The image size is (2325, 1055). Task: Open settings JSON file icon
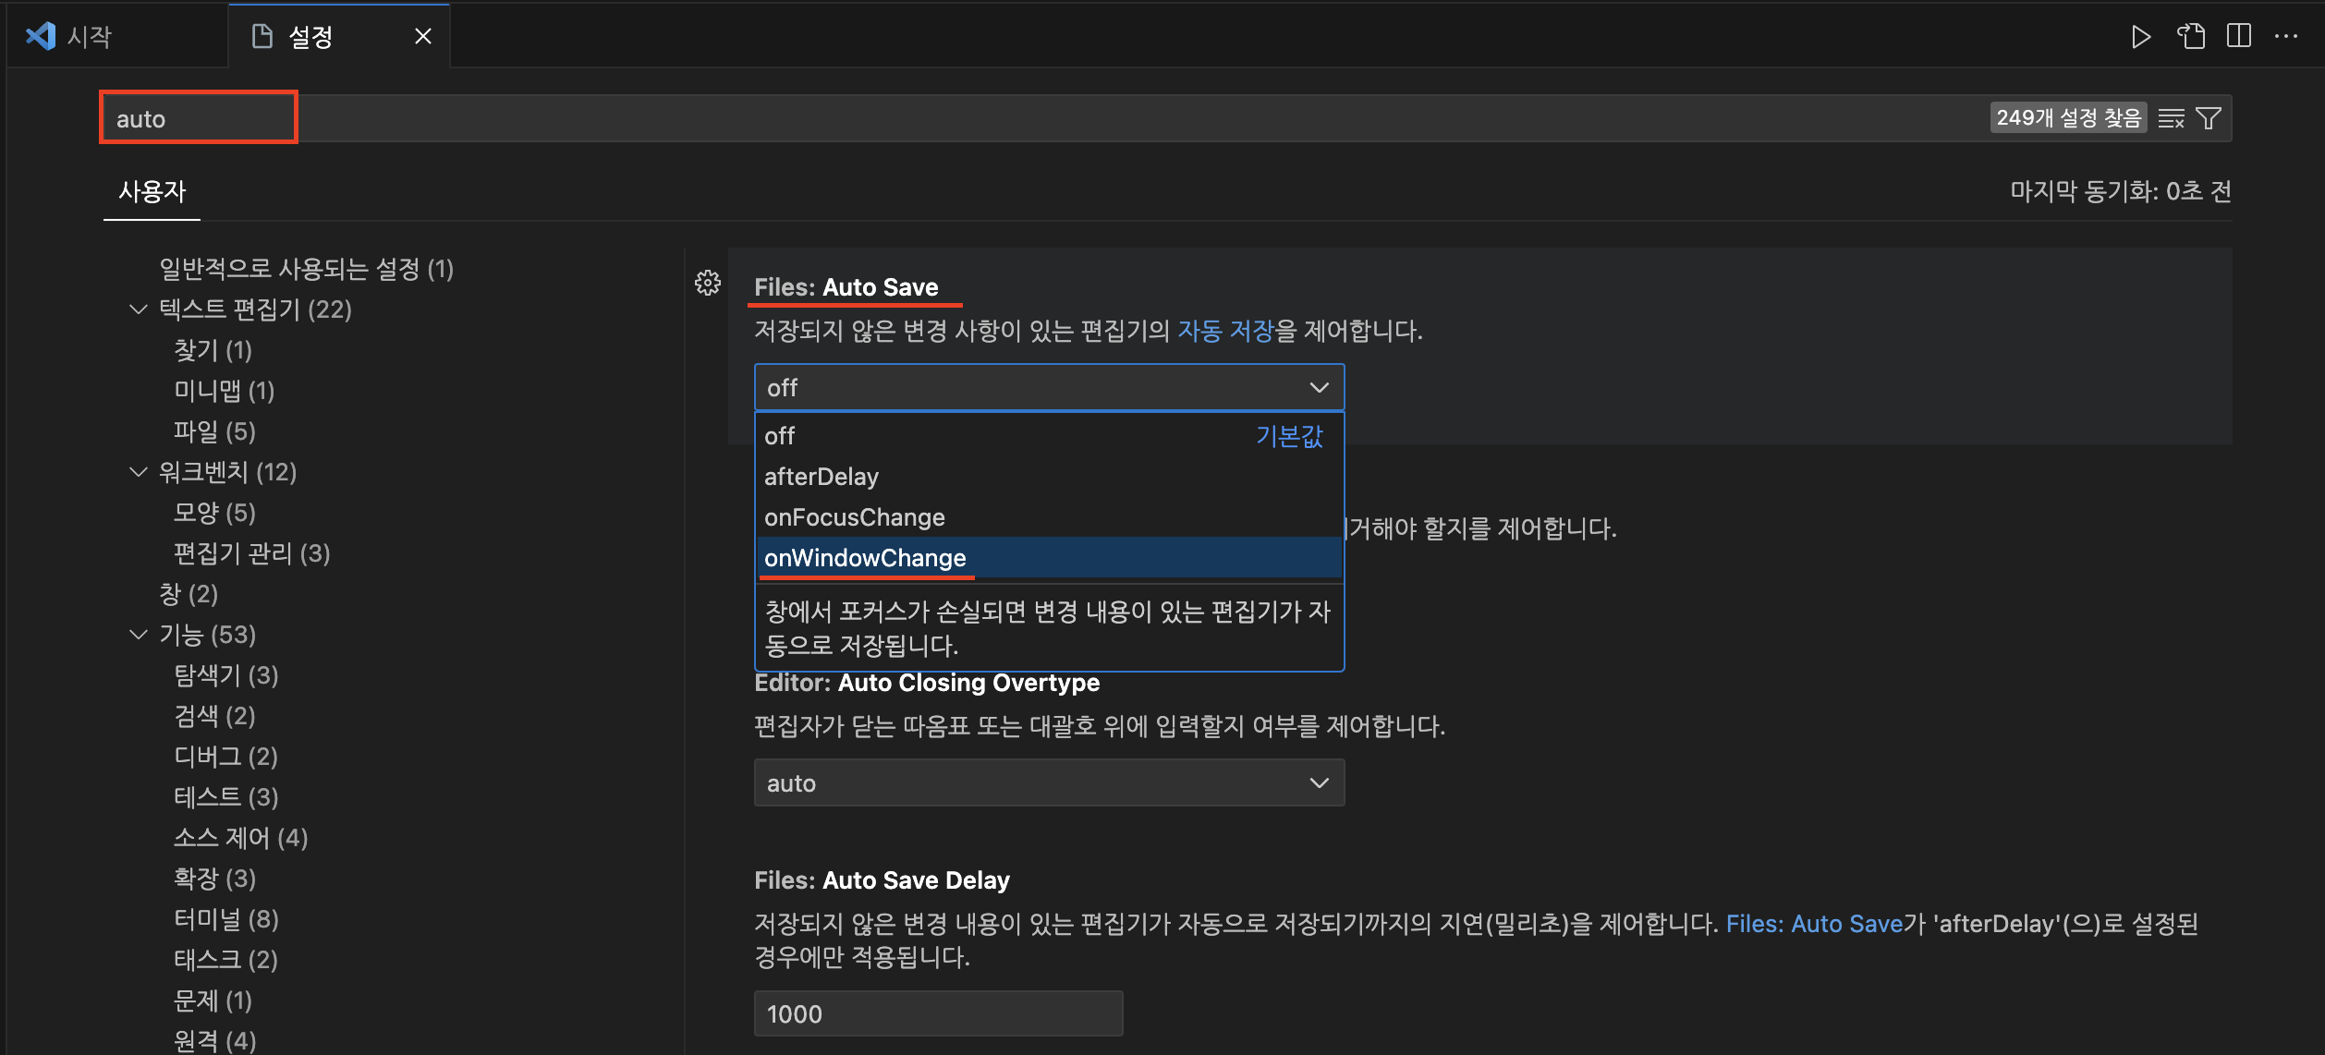(2191, 37)
